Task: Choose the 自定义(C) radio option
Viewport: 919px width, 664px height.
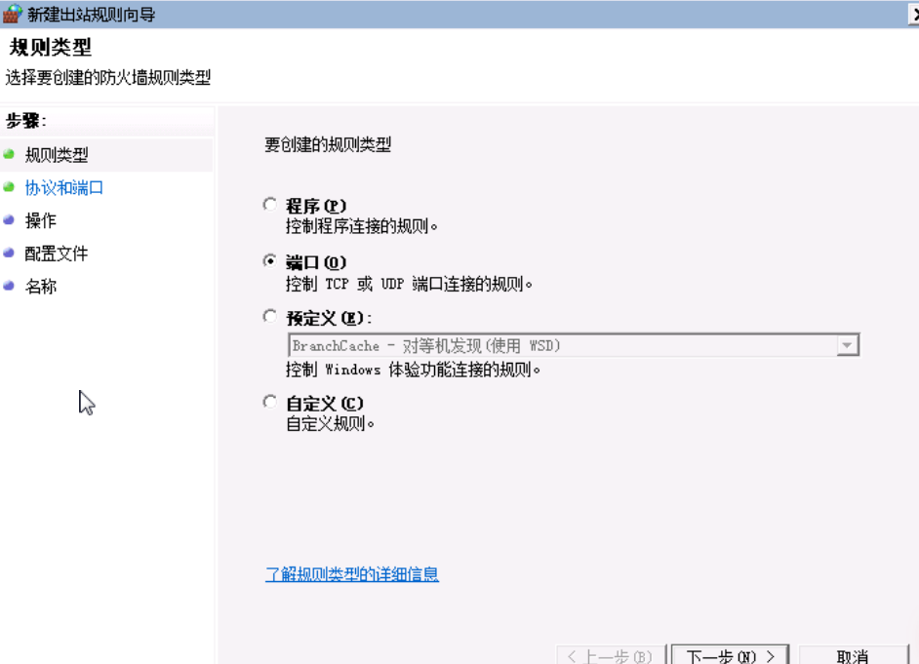Action: tap(269, 402)
